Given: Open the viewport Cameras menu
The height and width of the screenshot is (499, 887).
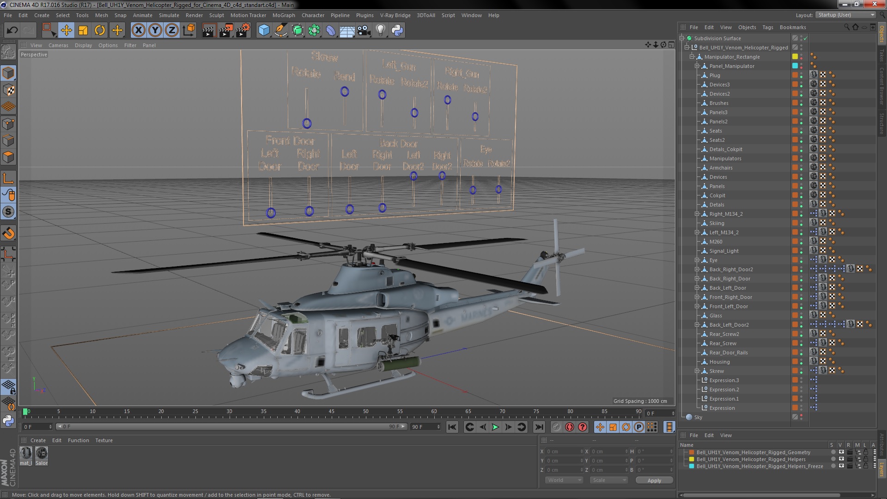Looking at the screenshot, I should (58, 45).
